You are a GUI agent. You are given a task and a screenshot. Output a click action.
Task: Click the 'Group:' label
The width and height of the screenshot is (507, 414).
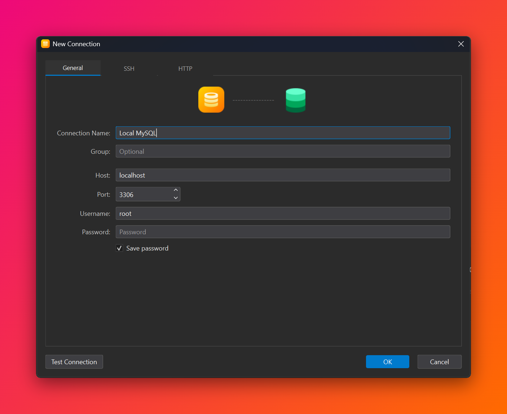click(101, 152)
